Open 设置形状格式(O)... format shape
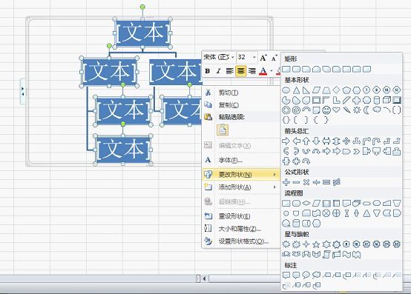 (240, 241)
